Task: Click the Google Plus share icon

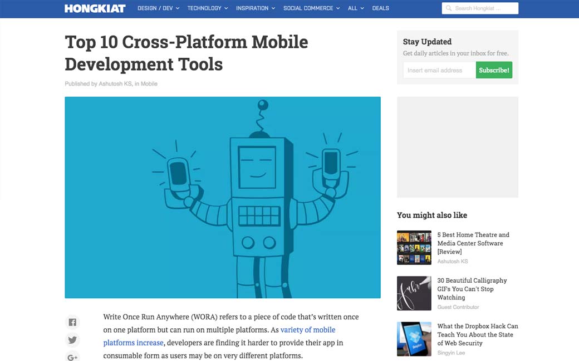Action: coord(72,357)
